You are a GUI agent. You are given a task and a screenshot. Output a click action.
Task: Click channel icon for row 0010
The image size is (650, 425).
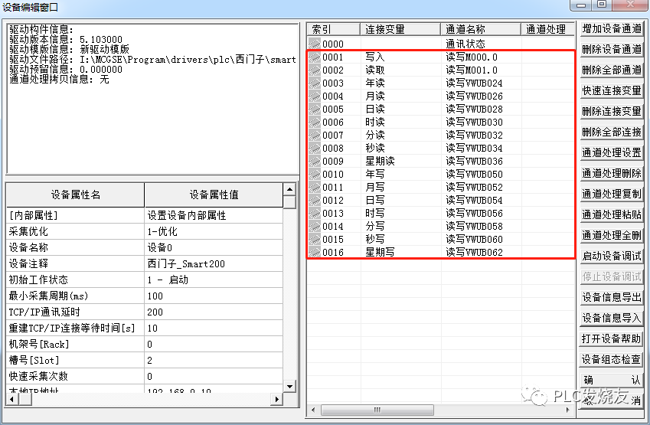pyautogui.click(x=315, y=174)
